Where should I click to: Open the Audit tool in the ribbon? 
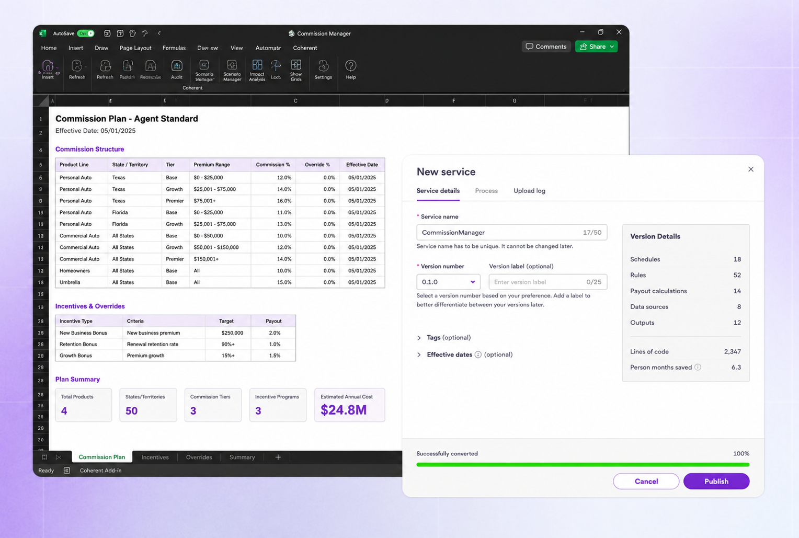[177, 69]
